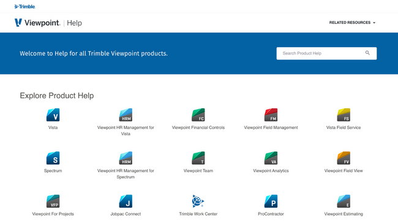Click the Viewpoint Field View FV icon
Viewport: 398px width, 223px height.
(x=344, y=158)
